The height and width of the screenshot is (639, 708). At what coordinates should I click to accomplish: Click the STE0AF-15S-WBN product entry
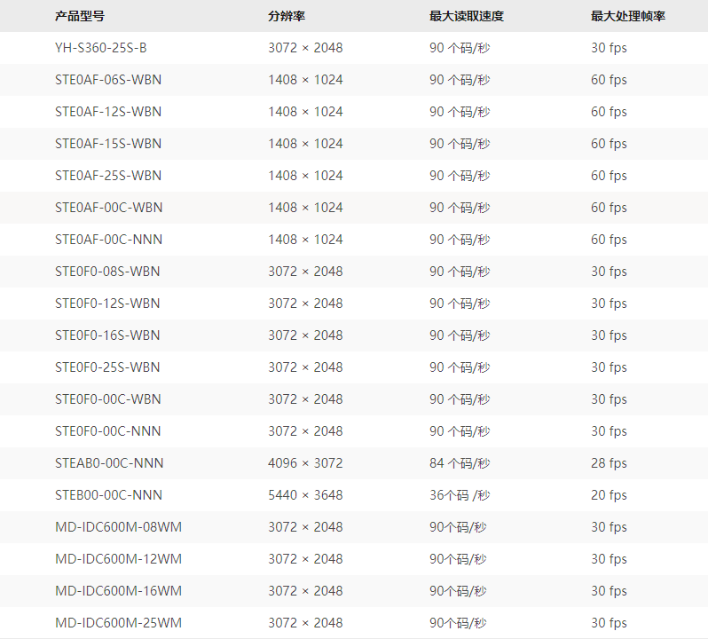coord(108,144)
